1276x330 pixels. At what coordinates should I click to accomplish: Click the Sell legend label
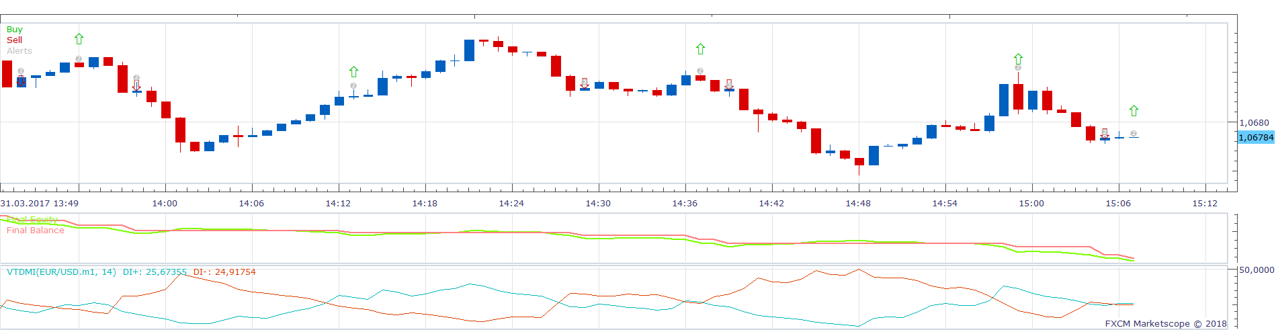(14, 40)
